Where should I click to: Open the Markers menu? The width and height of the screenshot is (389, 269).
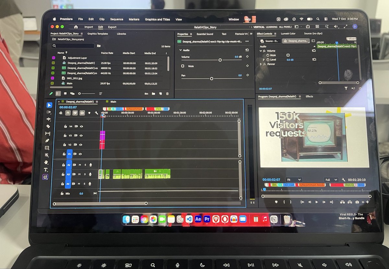tap(134, 19)
